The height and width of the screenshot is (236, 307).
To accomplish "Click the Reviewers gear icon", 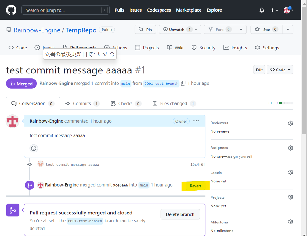I will pyautogui.click(x=291, y=123).
